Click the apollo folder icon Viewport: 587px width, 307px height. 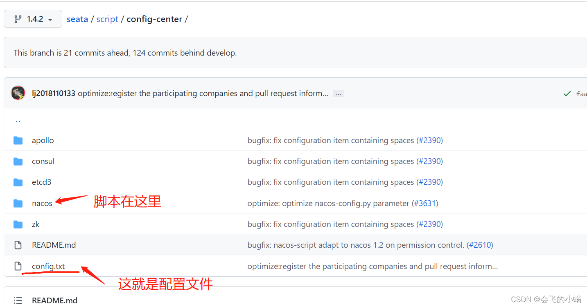tap(18, 140)
